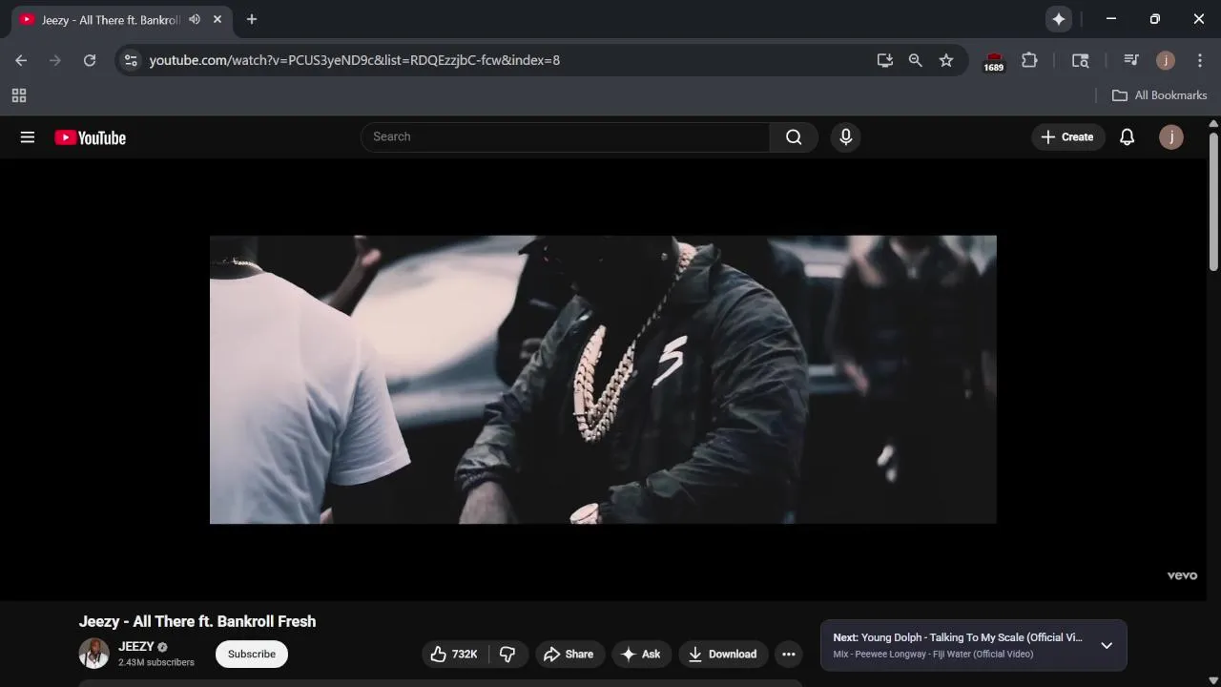Open the JEEZY channel avatar

[x=93, y=654]
